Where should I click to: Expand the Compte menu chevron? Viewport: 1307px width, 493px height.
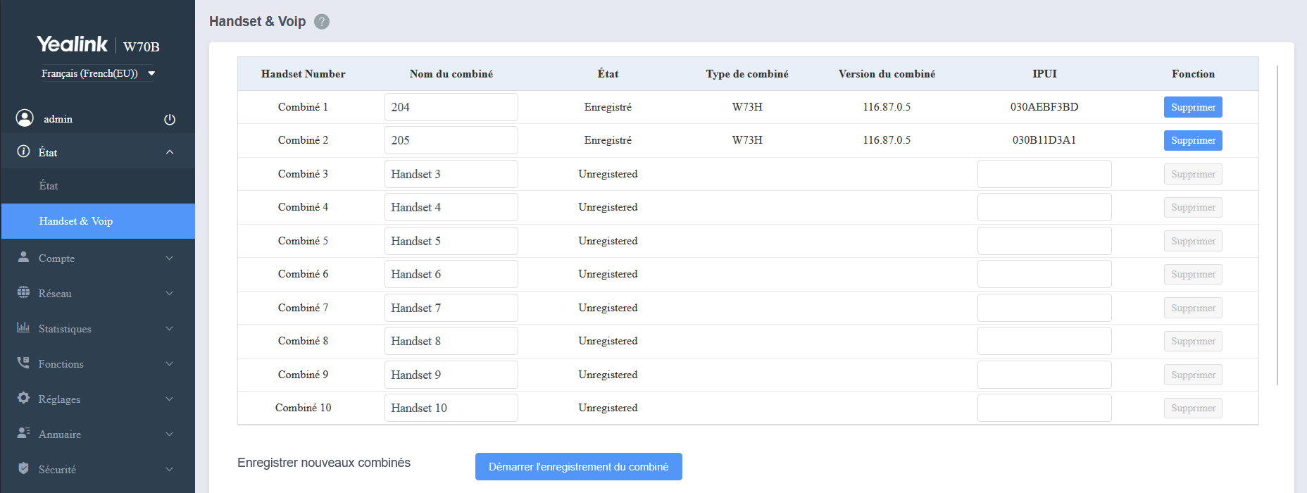tap(169, 258)
